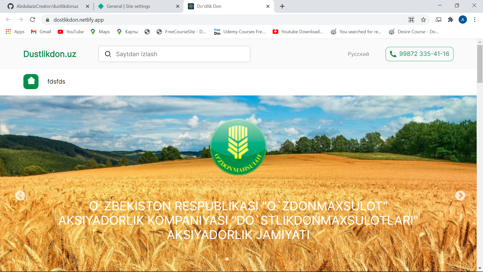The width and height of the screenshot is (483, 272).
Task: Click the search magnifier icon
Action: (108, 54)
